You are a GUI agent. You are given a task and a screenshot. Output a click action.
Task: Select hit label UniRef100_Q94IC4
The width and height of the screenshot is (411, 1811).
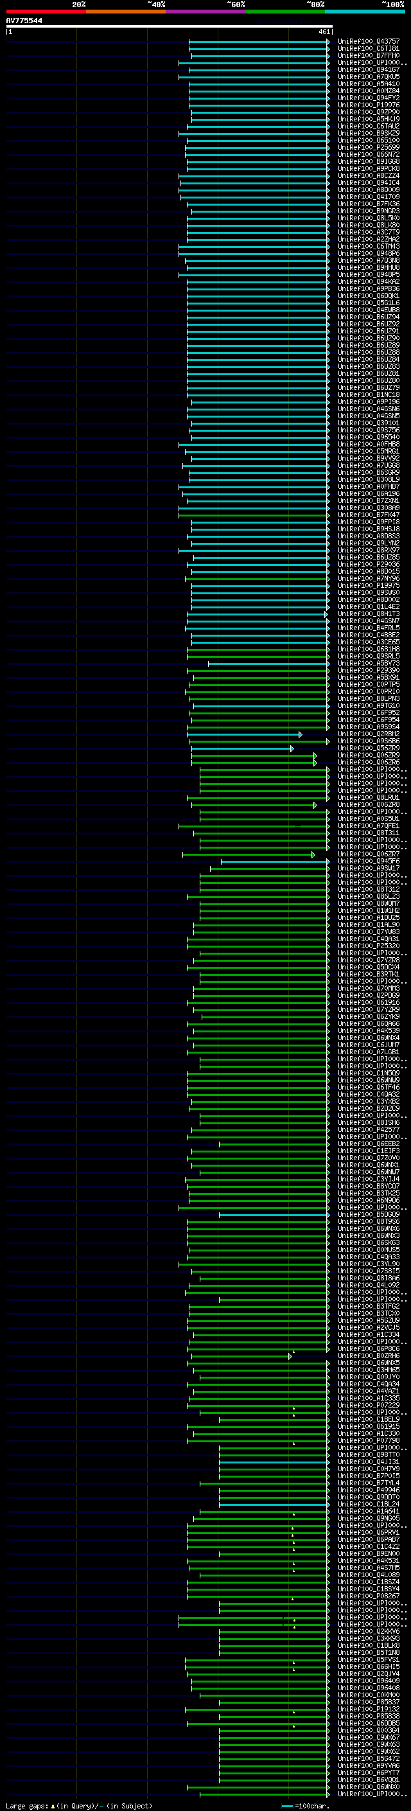coord(368,183)
